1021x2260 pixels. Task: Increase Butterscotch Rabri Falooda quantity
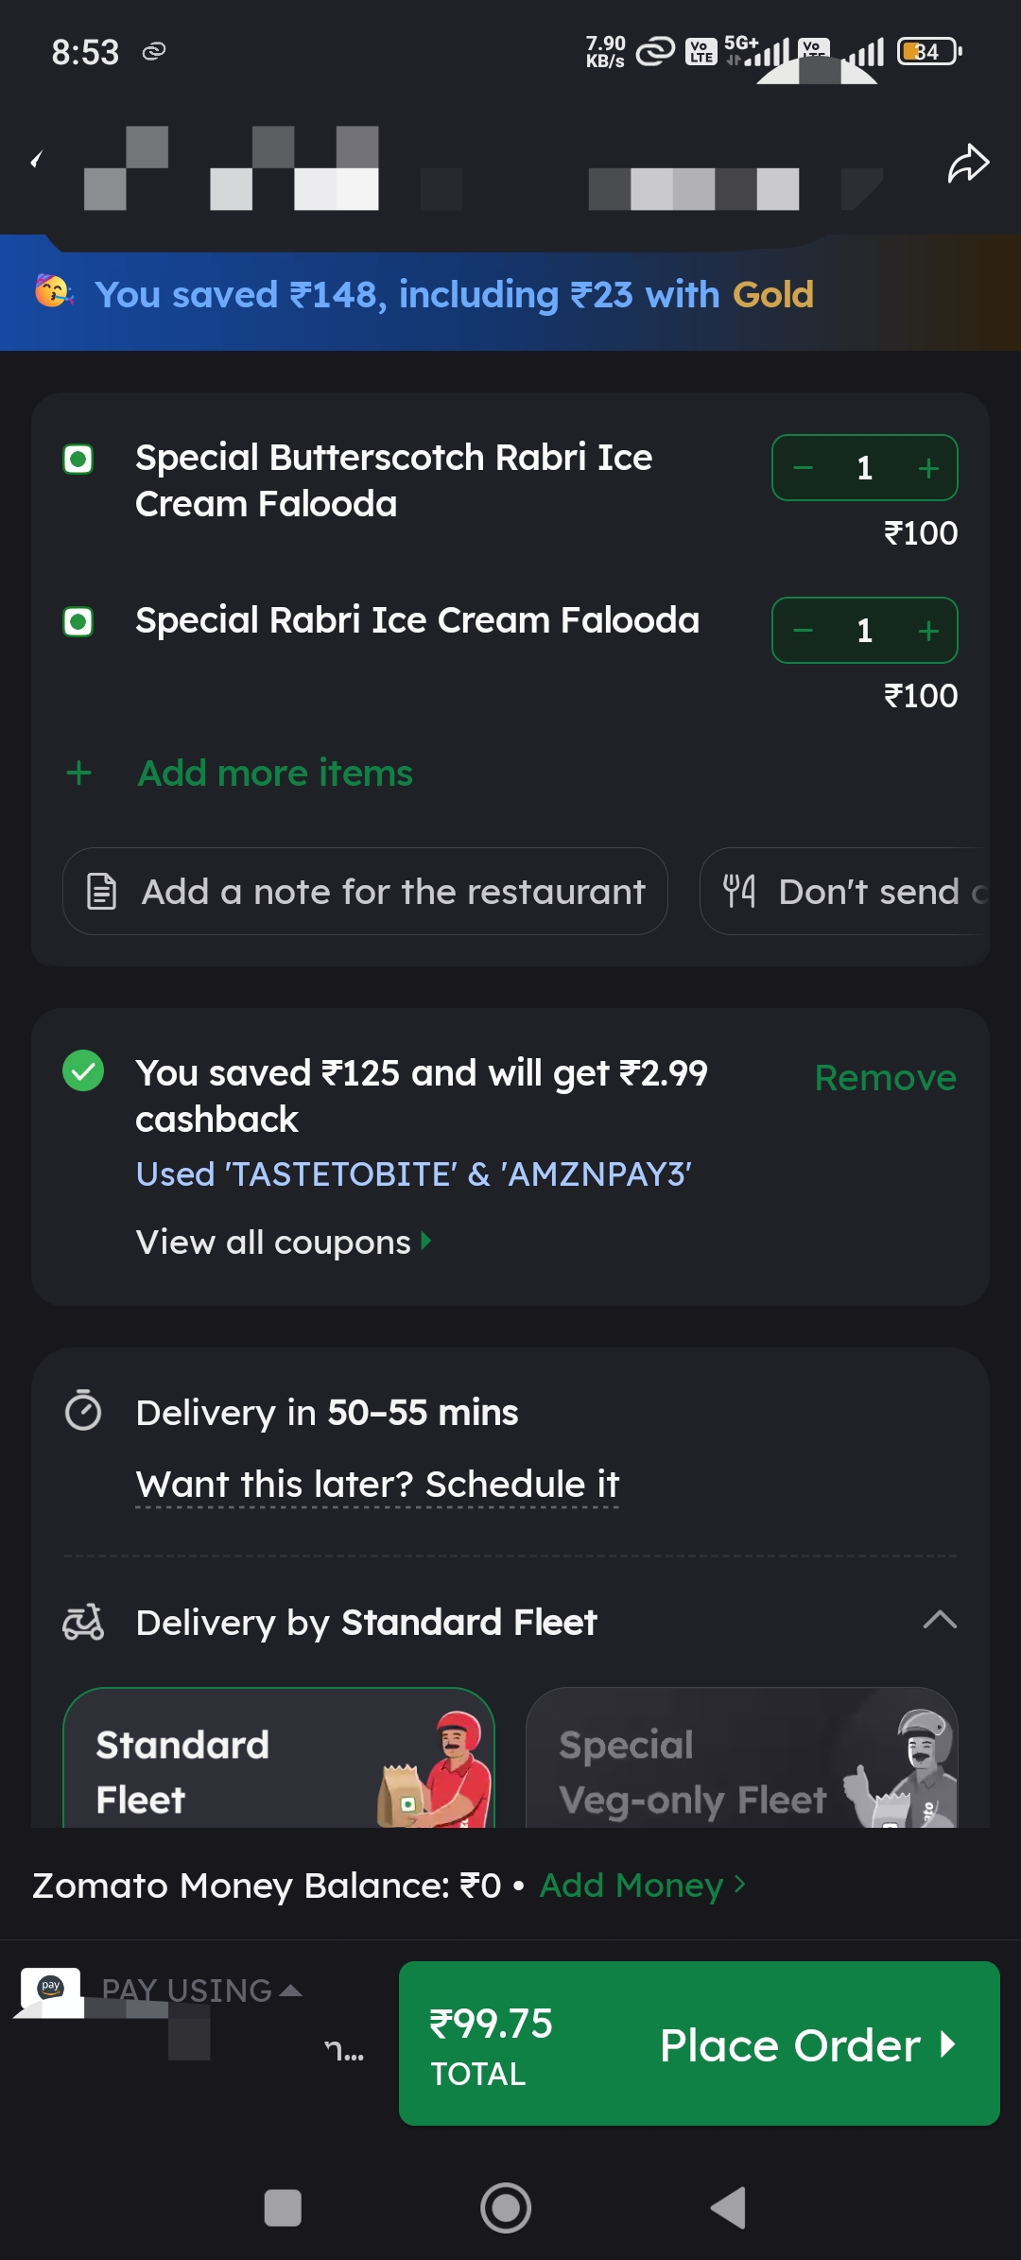[x=928, y=468]
